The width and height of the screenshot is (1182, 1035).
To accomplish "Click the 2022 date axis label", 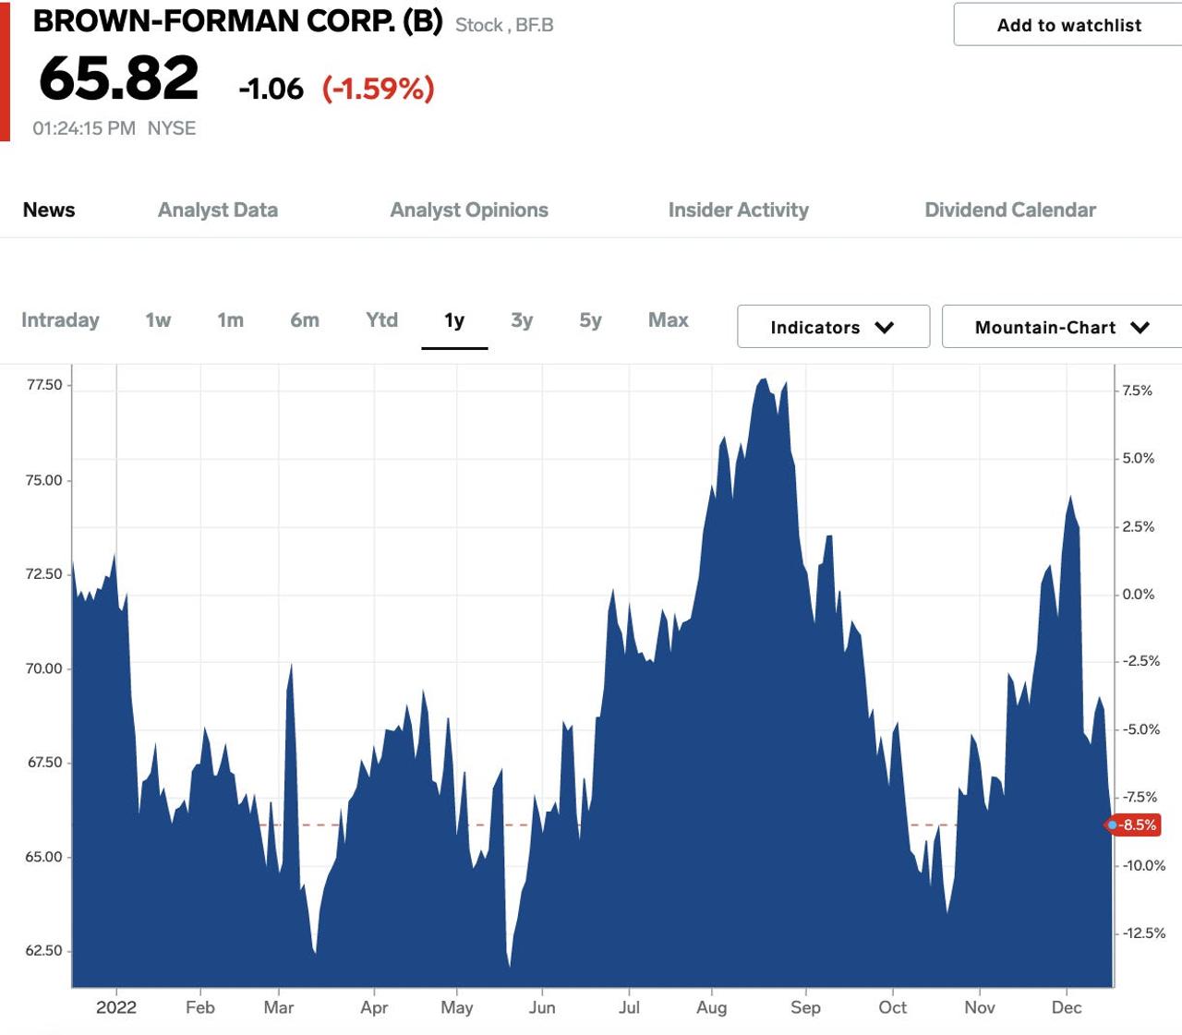I will click(116, 1007).
